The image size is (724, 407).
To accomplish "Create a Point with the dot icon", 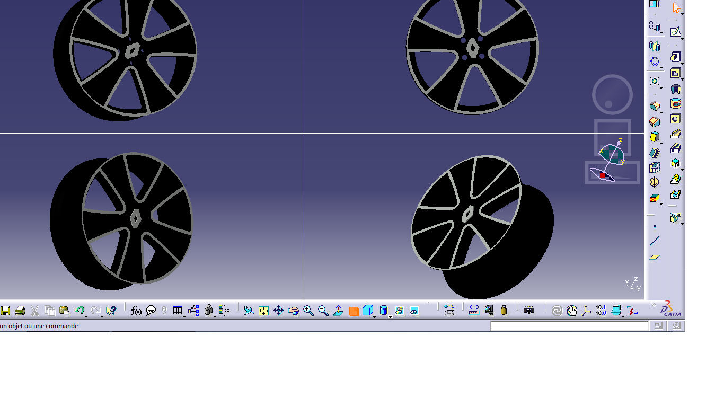I will click(655, 226).
